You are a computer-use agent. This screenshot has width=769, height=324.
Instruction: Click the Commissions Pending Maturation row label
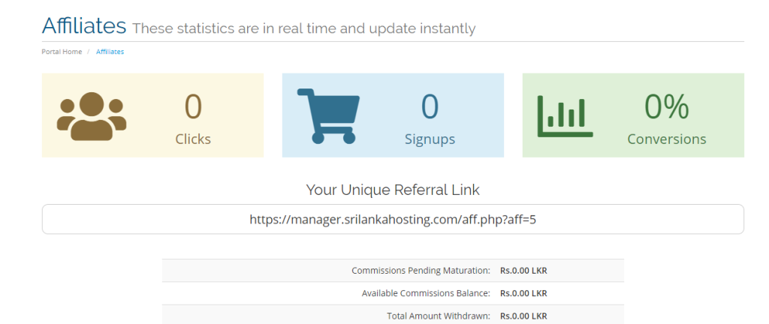click(421, 271)
